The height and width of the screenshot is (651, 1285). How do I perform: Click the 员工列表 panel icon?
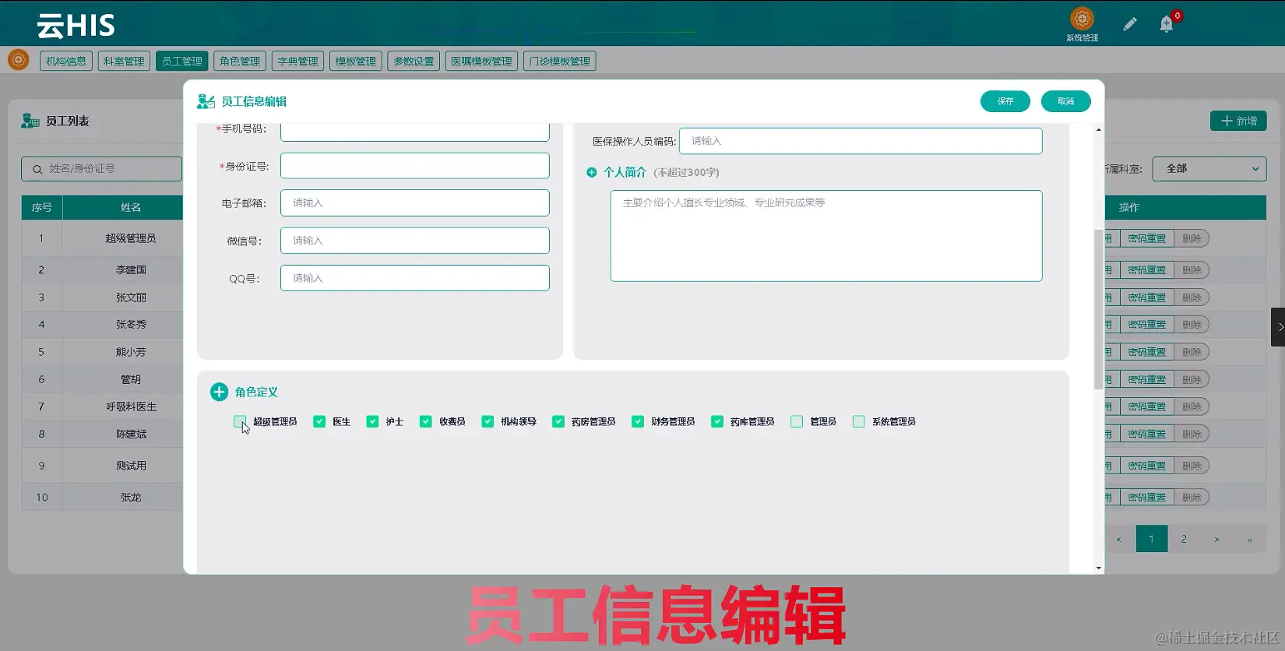pos(30,121)
